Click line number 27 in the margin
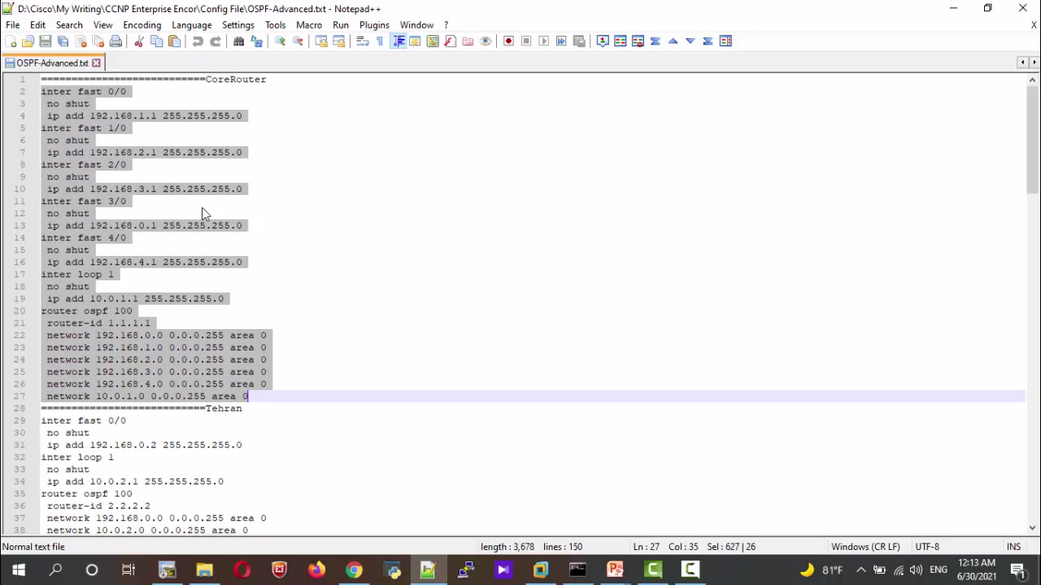This screenshot has height=585, width=1041. pos(20,396)
